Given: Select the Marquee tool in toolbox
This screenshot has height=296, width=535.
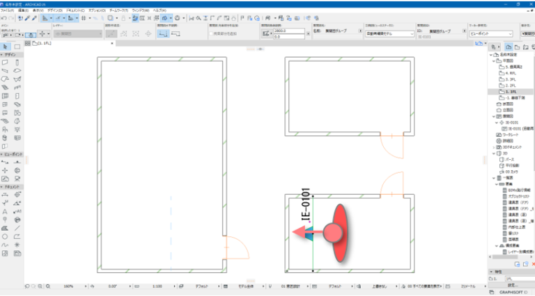Looking at the screenshot, I should (x=17, y=47).
